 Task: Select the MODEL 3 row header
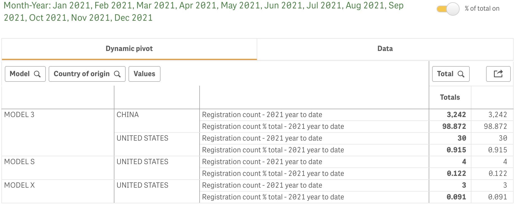19,115
